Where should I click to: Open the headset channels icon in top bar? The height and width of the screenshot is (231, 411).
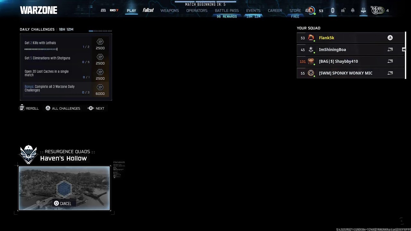(x=333, y=11)
